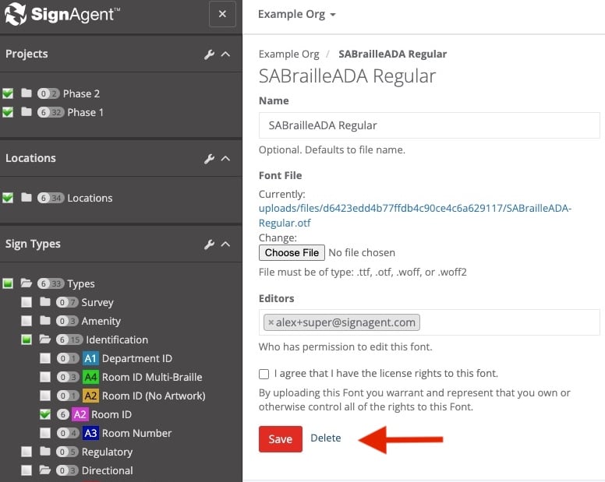This screenshot has width=605, height=482.
Task: Remove alex+super@signagent.com from Editors
Action: [271, 322]
